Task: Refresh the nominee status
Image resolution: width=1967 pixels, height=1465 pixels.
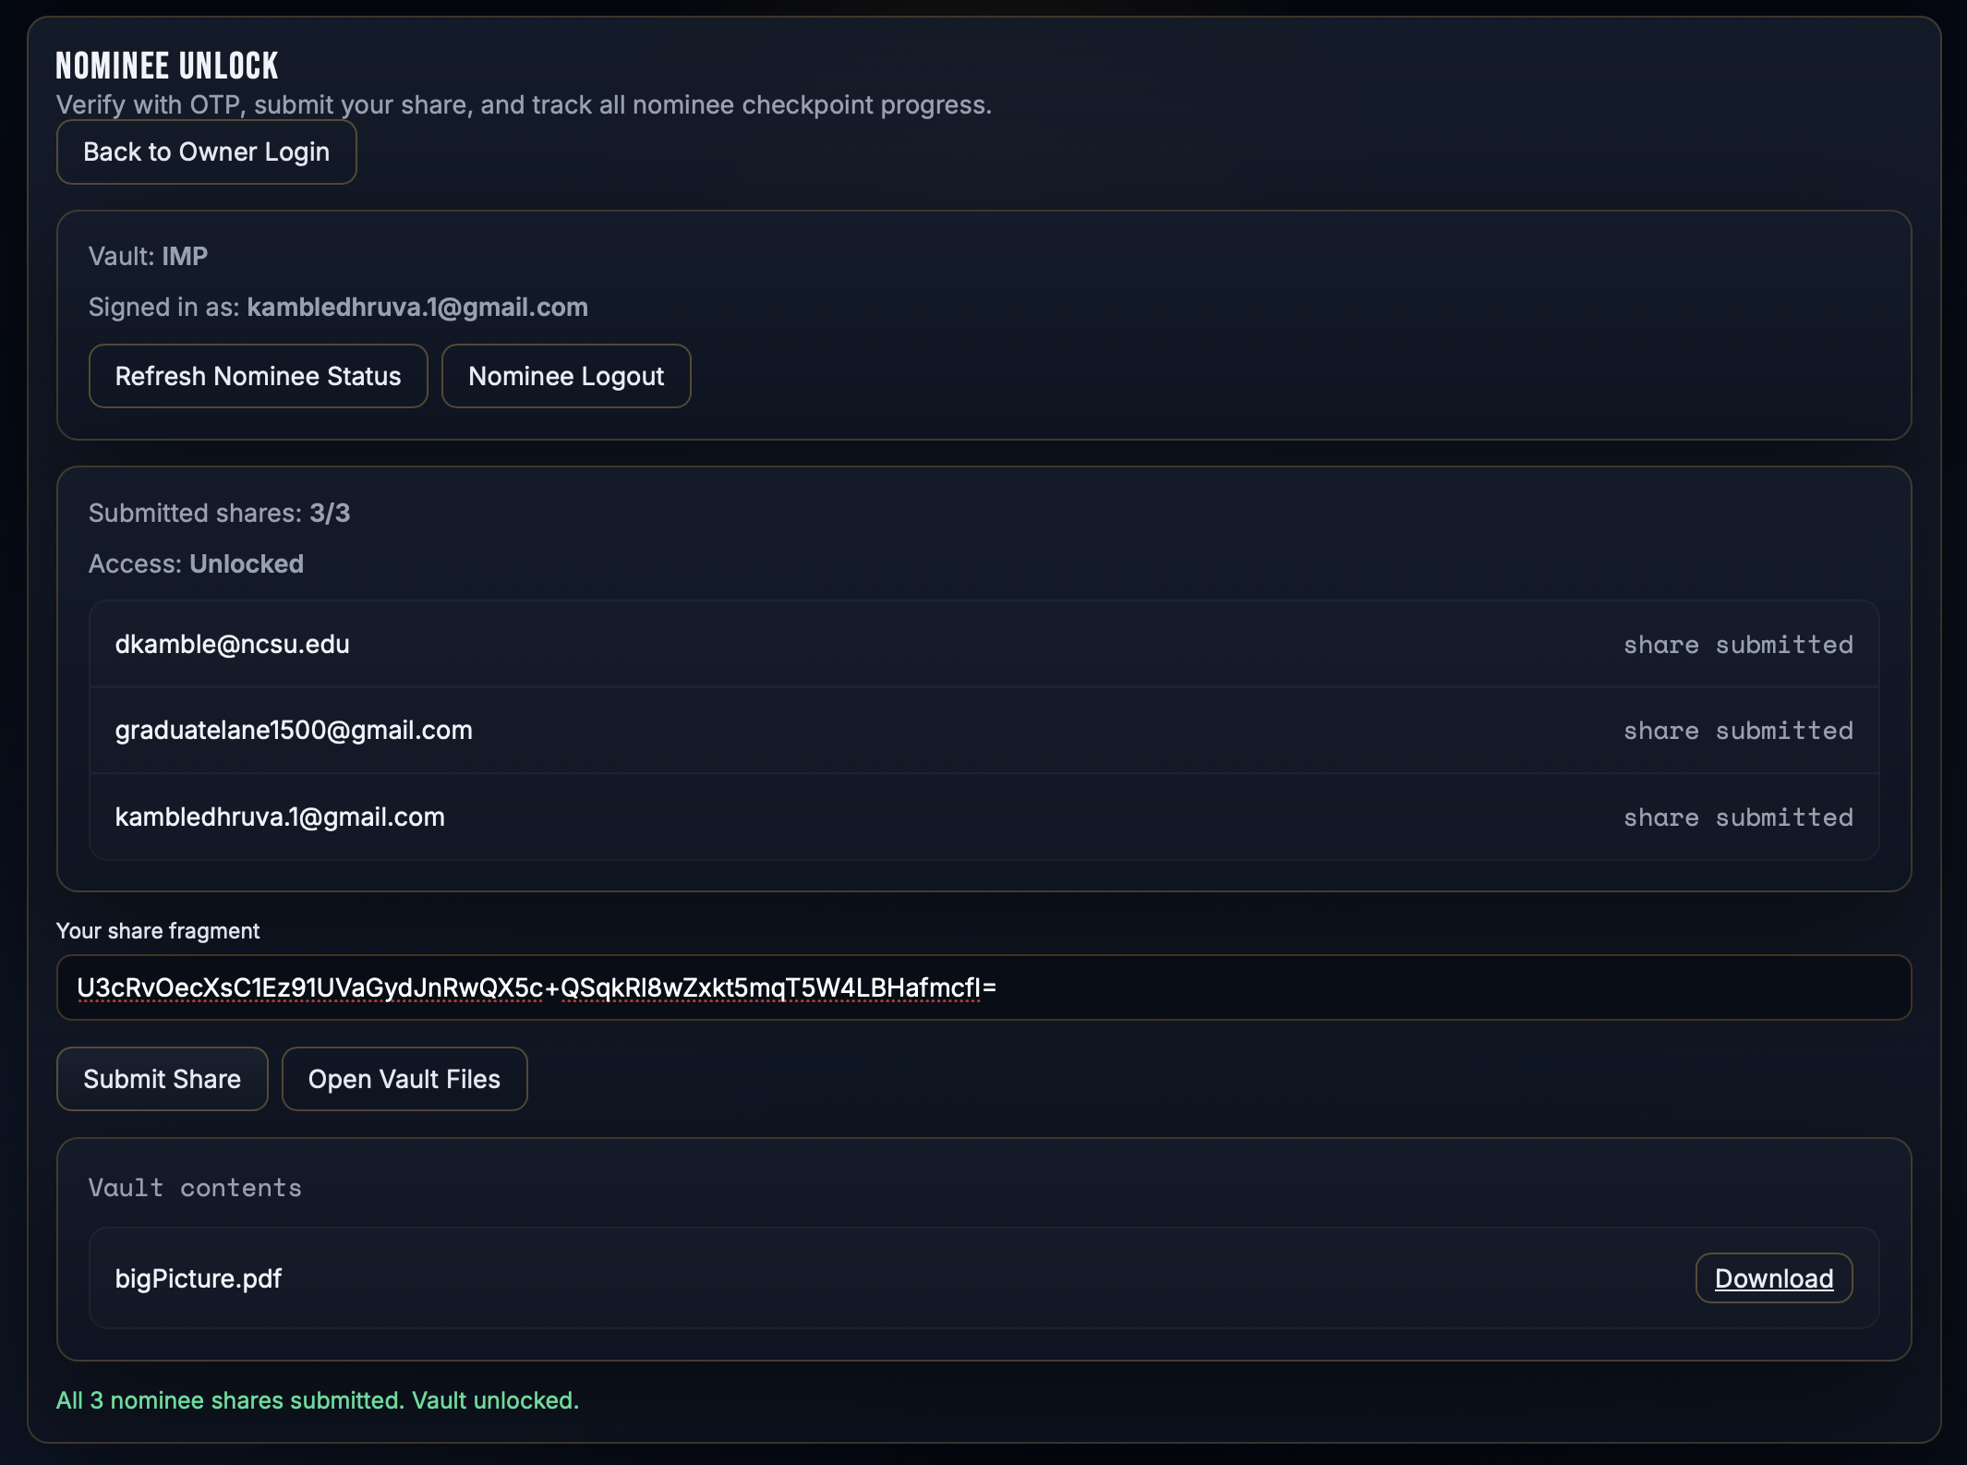Action: point(258,376)
